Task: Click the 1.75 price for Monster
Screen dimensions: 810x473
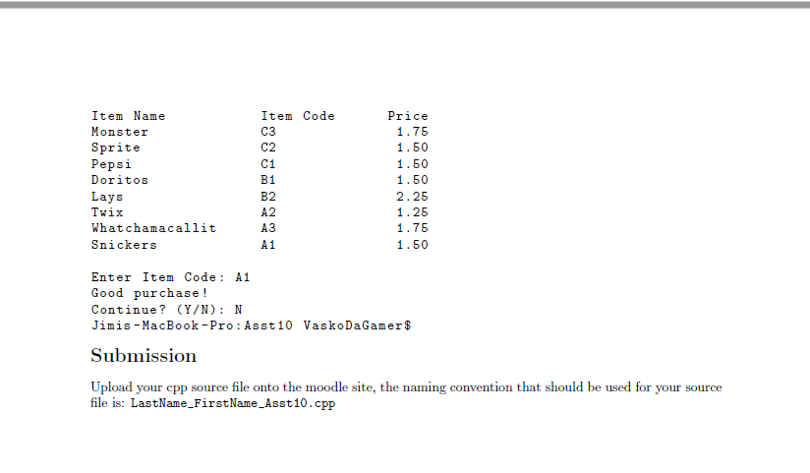Action: click(412, 132)
